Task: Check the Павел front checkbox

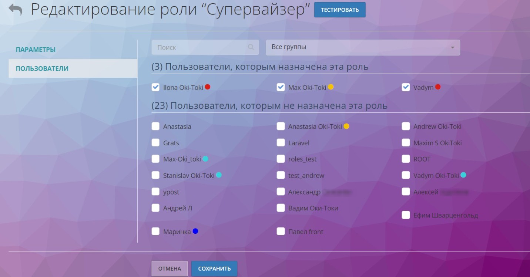Action: click(x=281, y=232)
